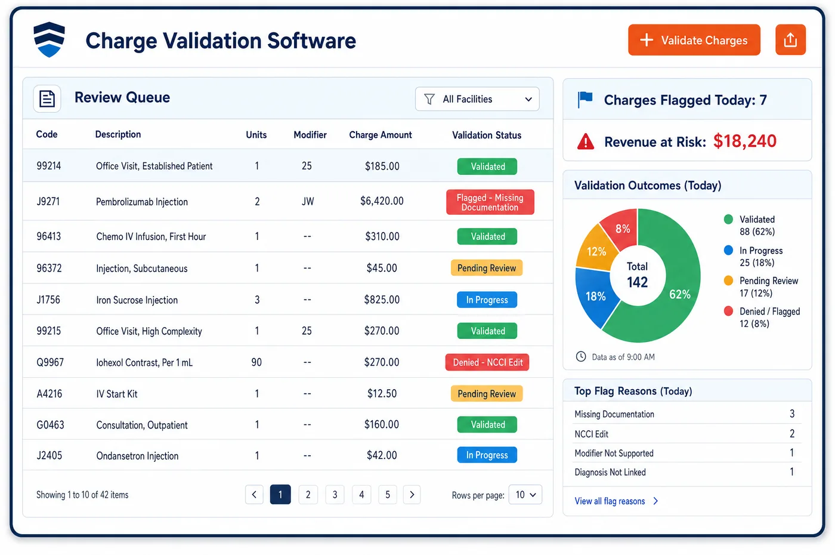Viewport: 835px width, 555px height.
Task: Click Pembrolizumab Injection description
Action: (x=142, y=202)
